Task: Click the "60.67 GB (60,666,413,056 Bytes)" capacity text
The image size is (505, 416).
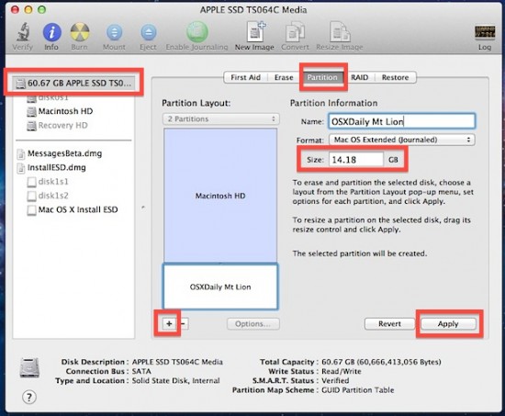Action: [x=381, y=362]
